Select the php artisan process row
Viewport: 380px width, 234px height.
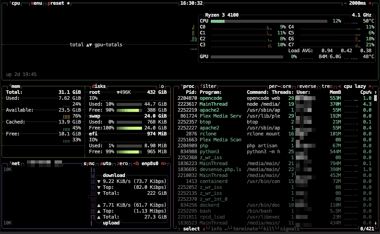pos(274,146)
